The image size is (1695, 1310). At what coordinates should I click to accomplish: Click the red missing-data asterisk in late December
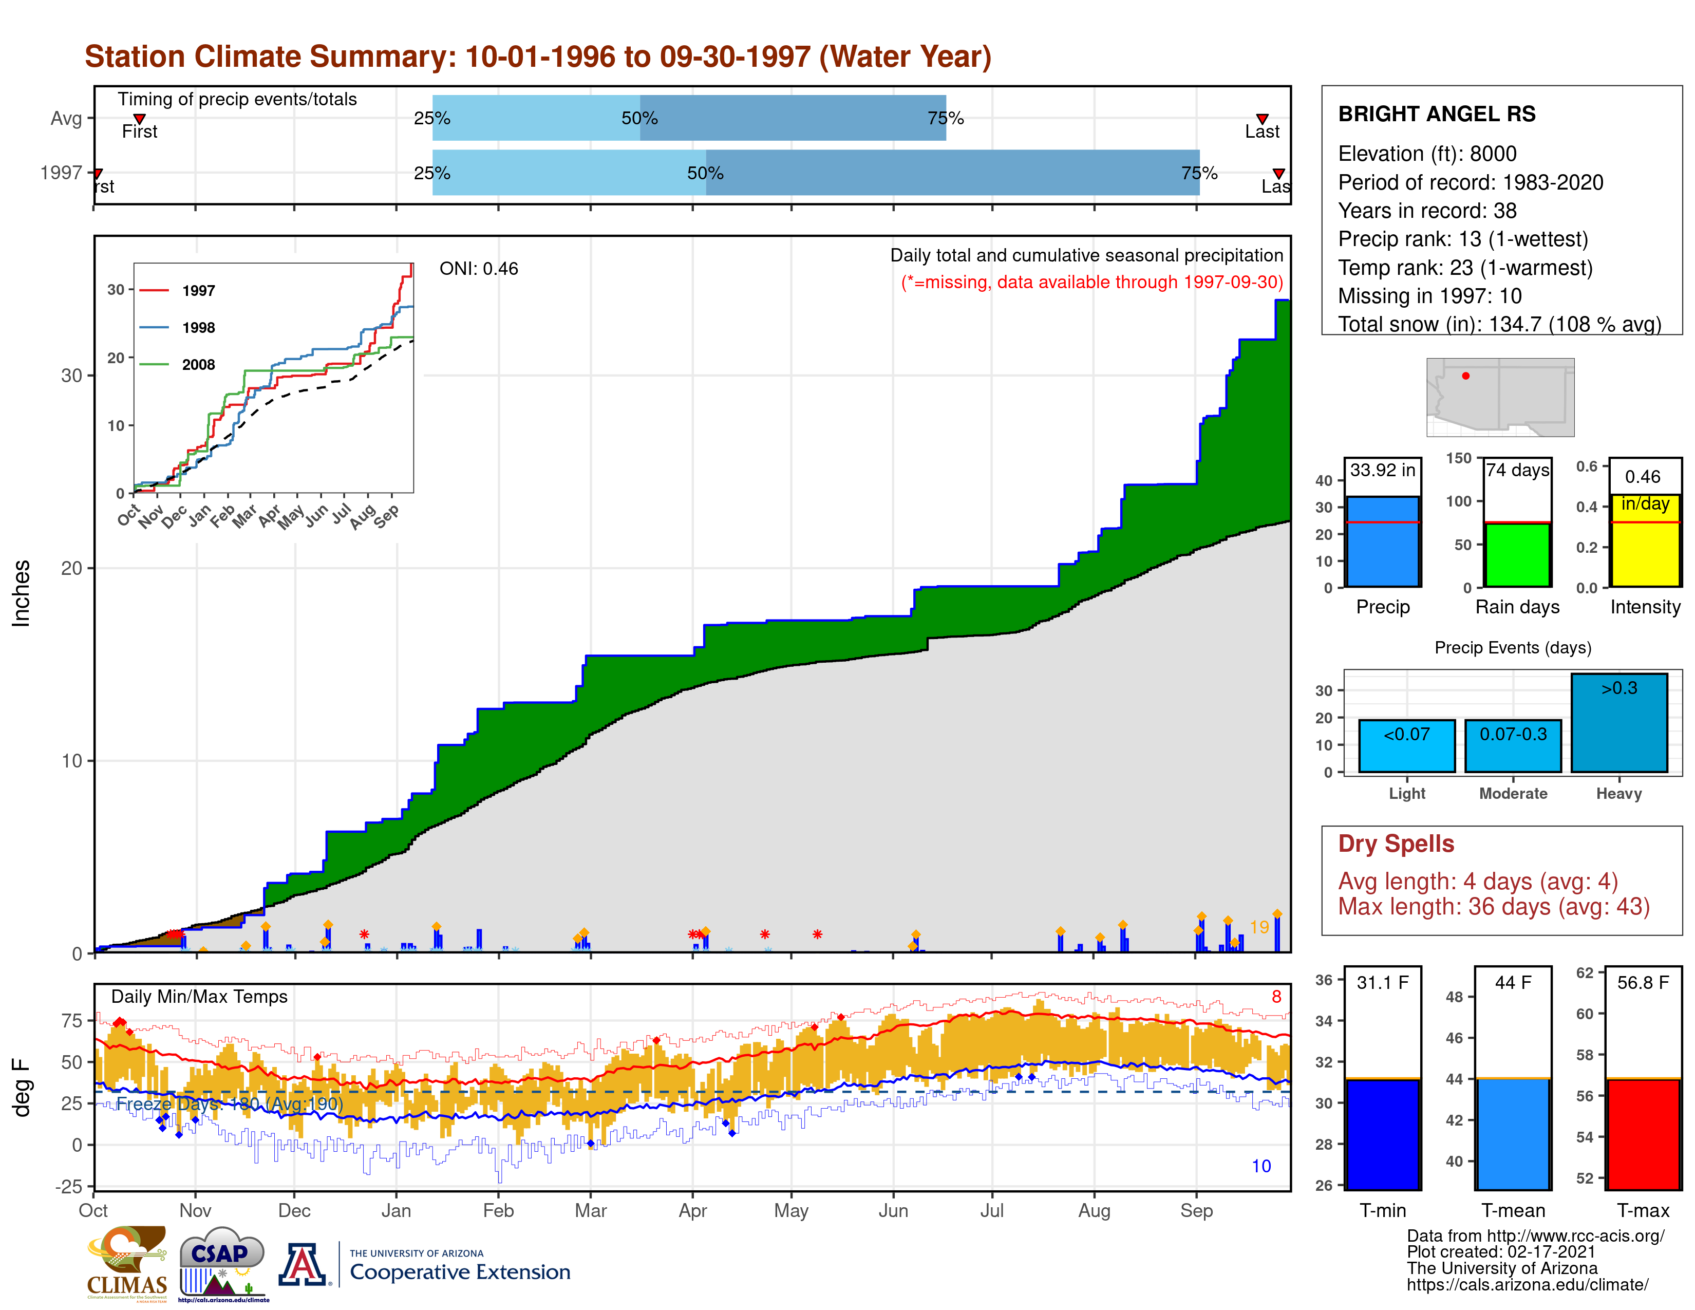tap(364, 934)
